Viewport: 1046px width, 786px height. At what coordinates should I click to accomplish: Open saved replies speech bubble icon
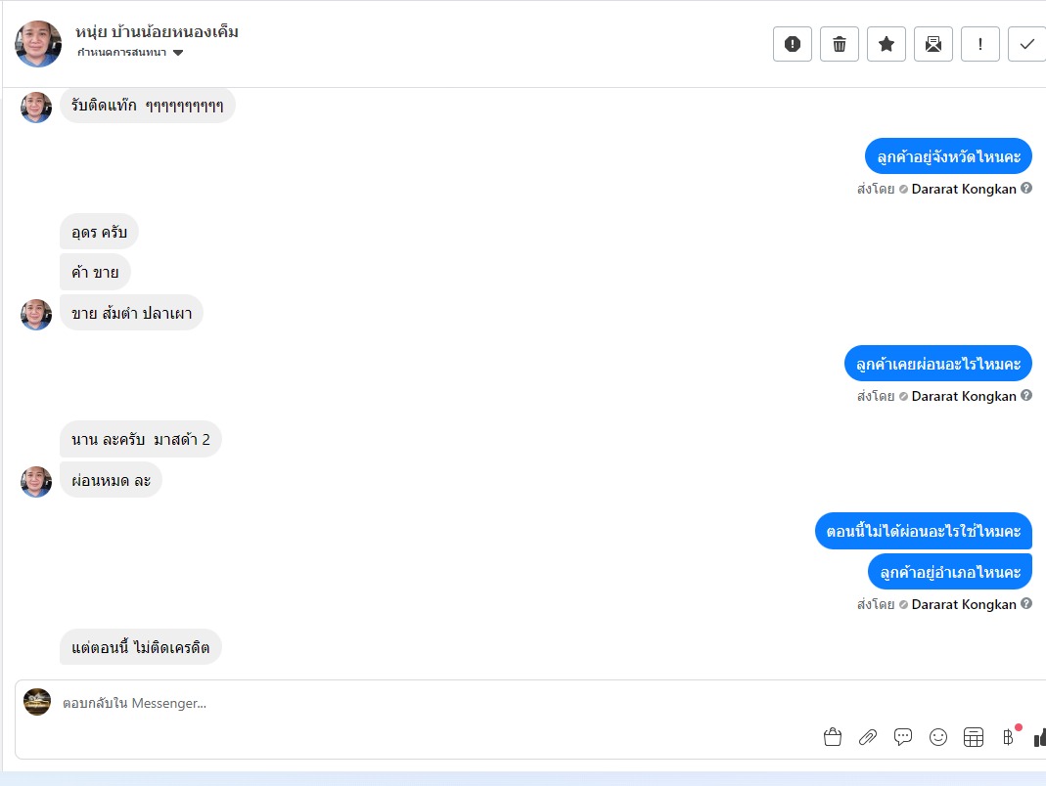[x=903, y=737]
